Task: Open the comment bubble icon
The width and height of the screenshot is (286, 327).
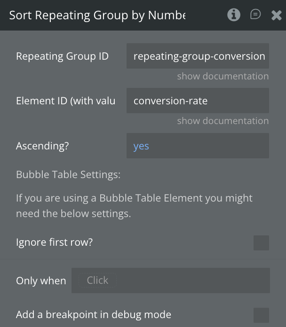Action: (255, 15)
